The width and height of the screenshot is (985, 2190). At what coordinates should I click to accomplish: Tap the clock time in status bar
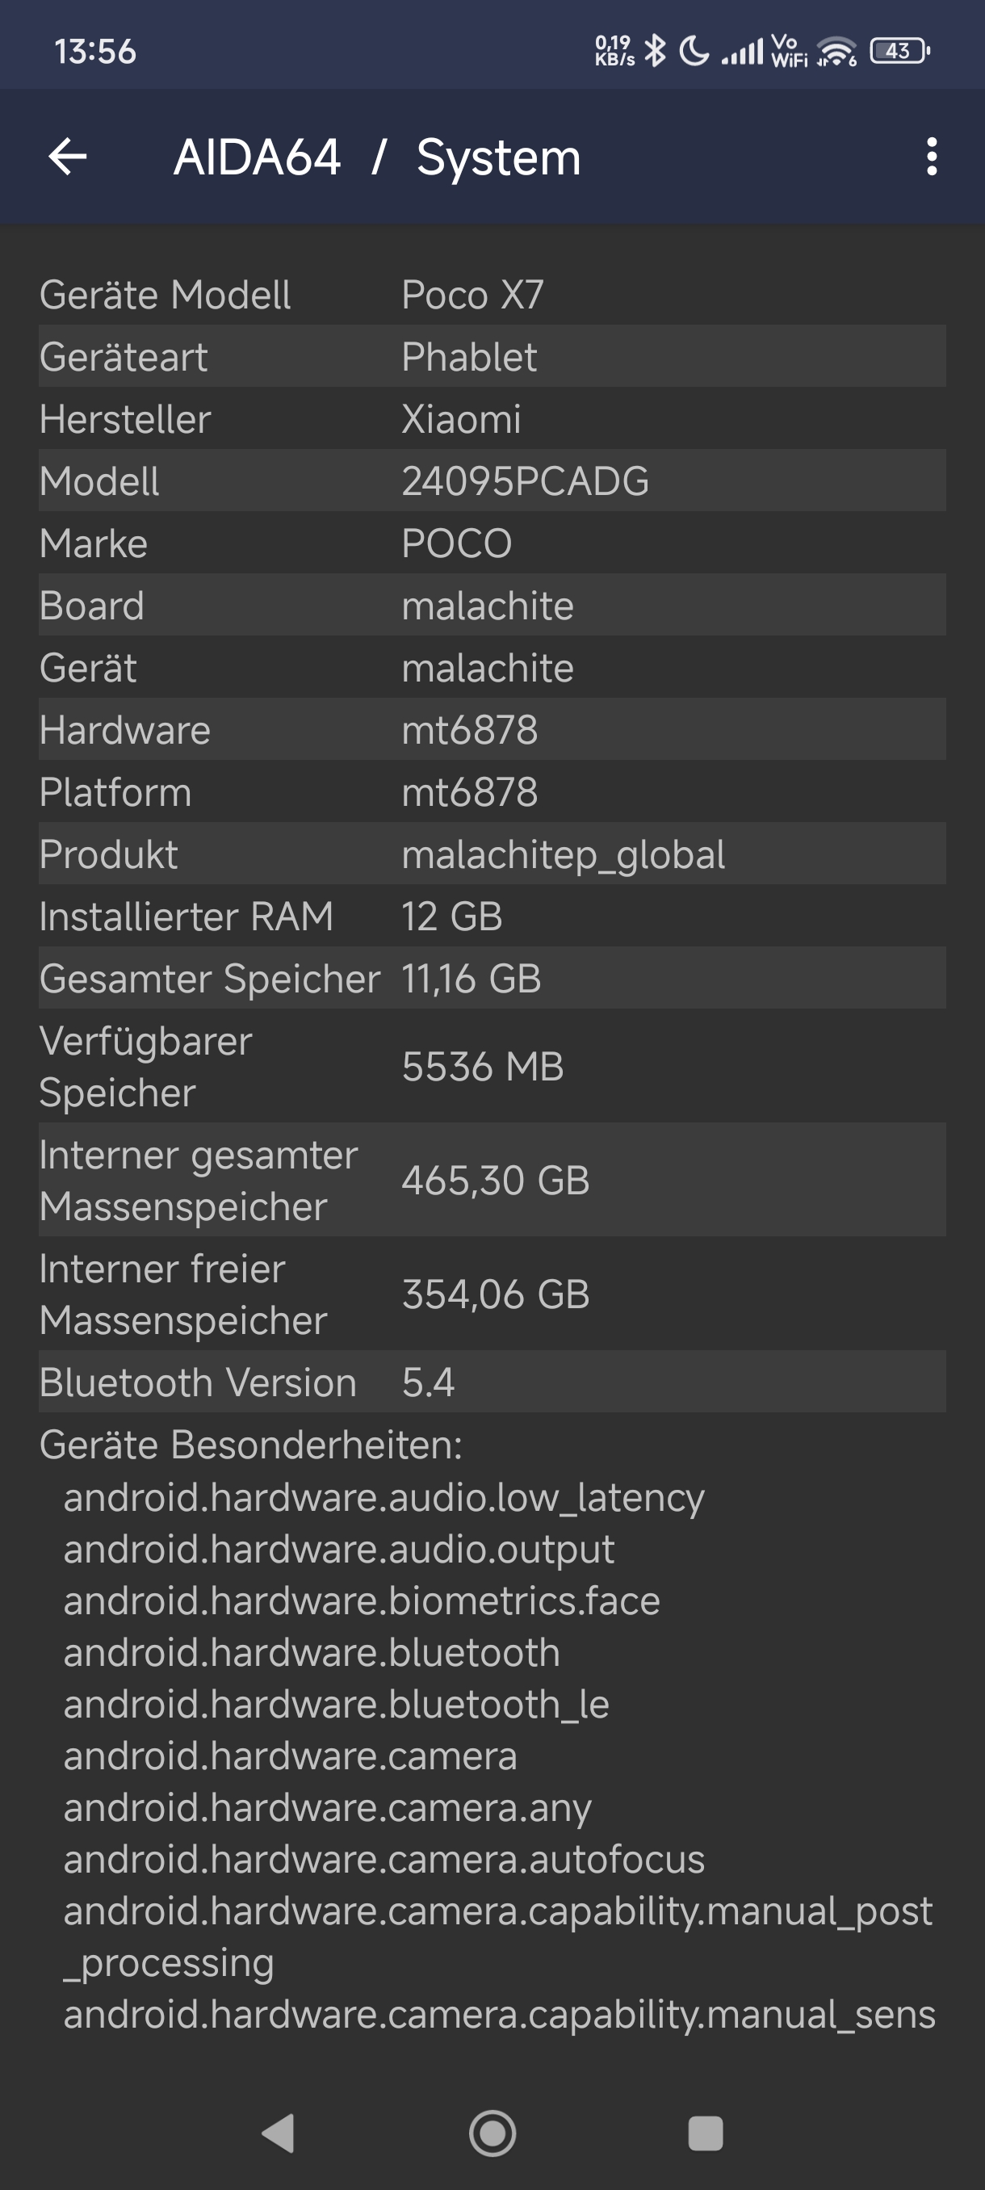point(95,51)
